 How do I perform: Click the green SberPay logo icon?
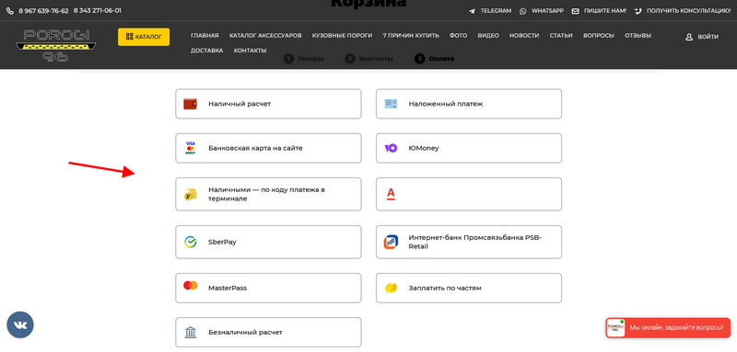tap(191, 242)
